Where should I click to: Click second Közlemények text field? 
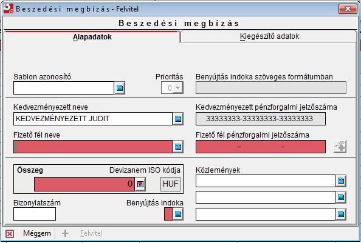266,198
